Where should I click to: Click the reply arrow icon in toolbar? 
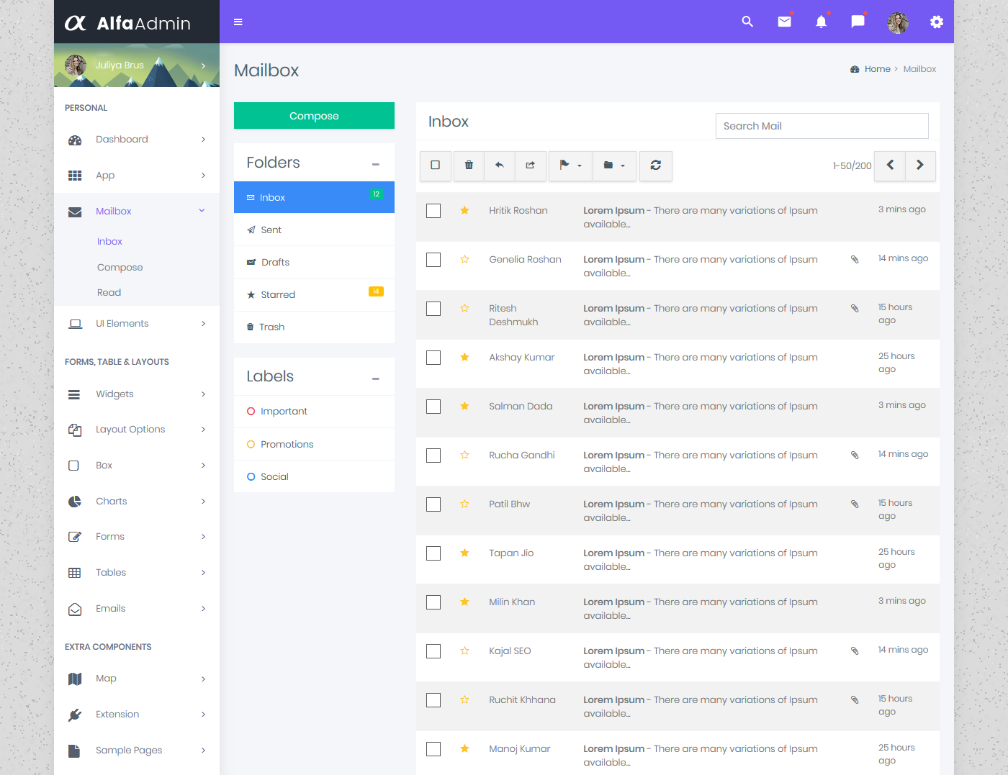coord(500,166)
